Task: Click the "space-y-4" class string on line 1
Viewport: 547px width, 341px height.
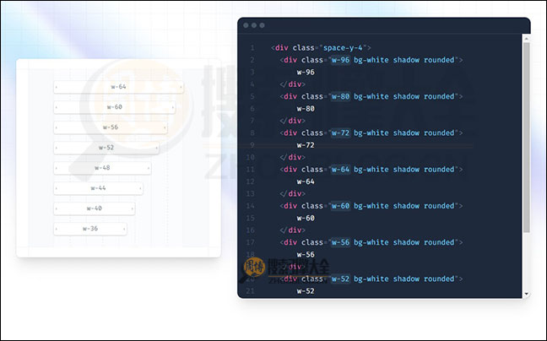Action: click(x=343, y=48)
